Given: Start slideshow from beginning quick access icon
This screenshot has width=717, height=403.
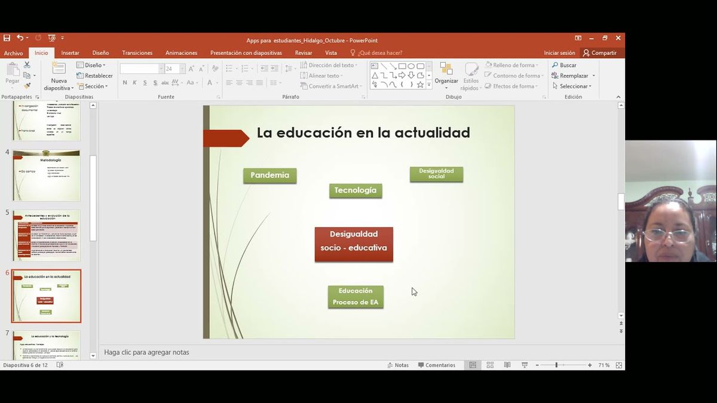Looking at the screenshot, I should tap(51, 38).
